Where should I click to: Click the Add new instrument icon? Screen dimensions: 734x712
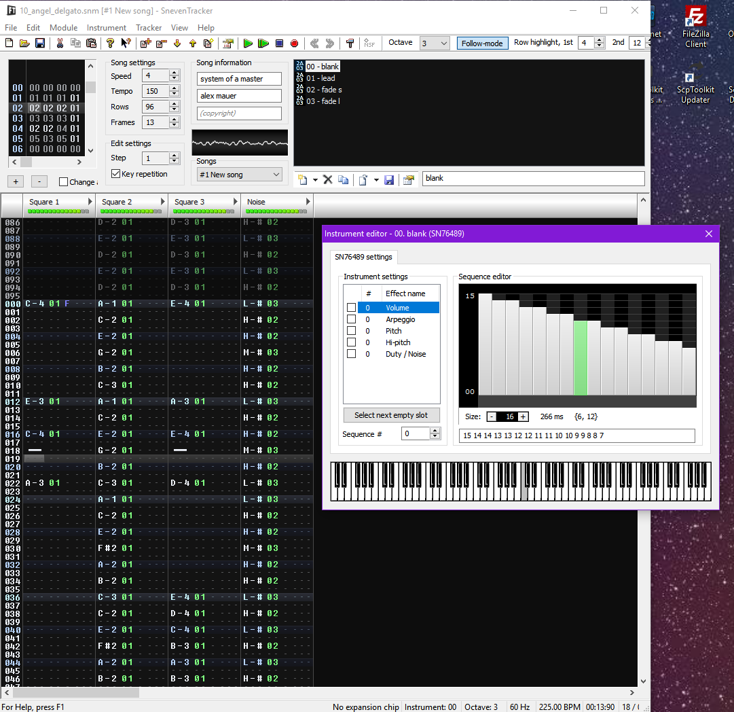coord(302,179)
